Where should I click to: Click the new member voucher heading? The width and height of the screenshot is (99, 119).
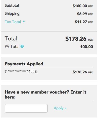46,95
